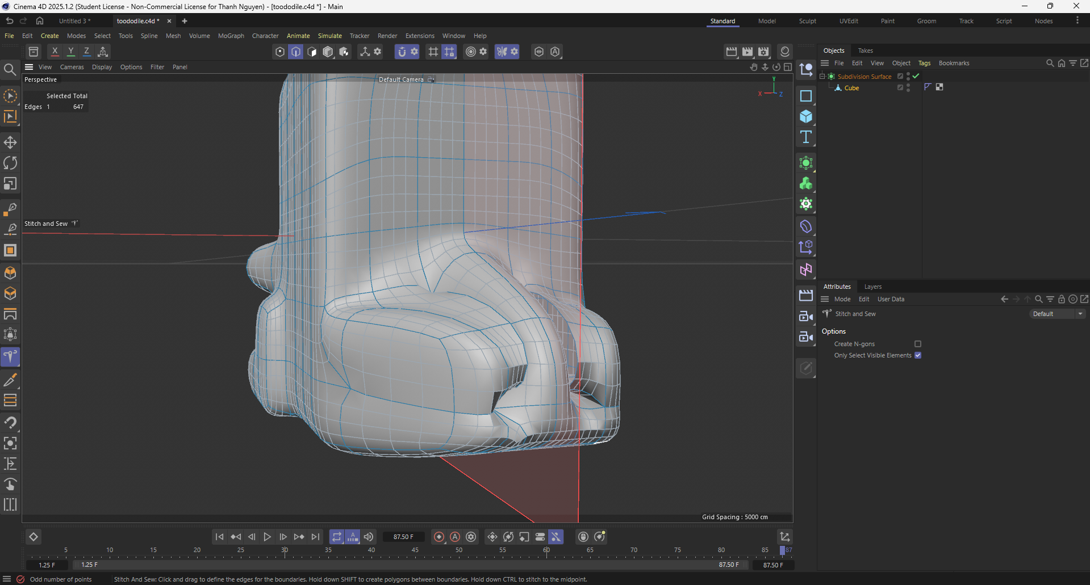Screen dimensions: 1090x585
Task: Open the Cameras menu in the viewport
Action: pyautogui.click(x=72, y=66)
